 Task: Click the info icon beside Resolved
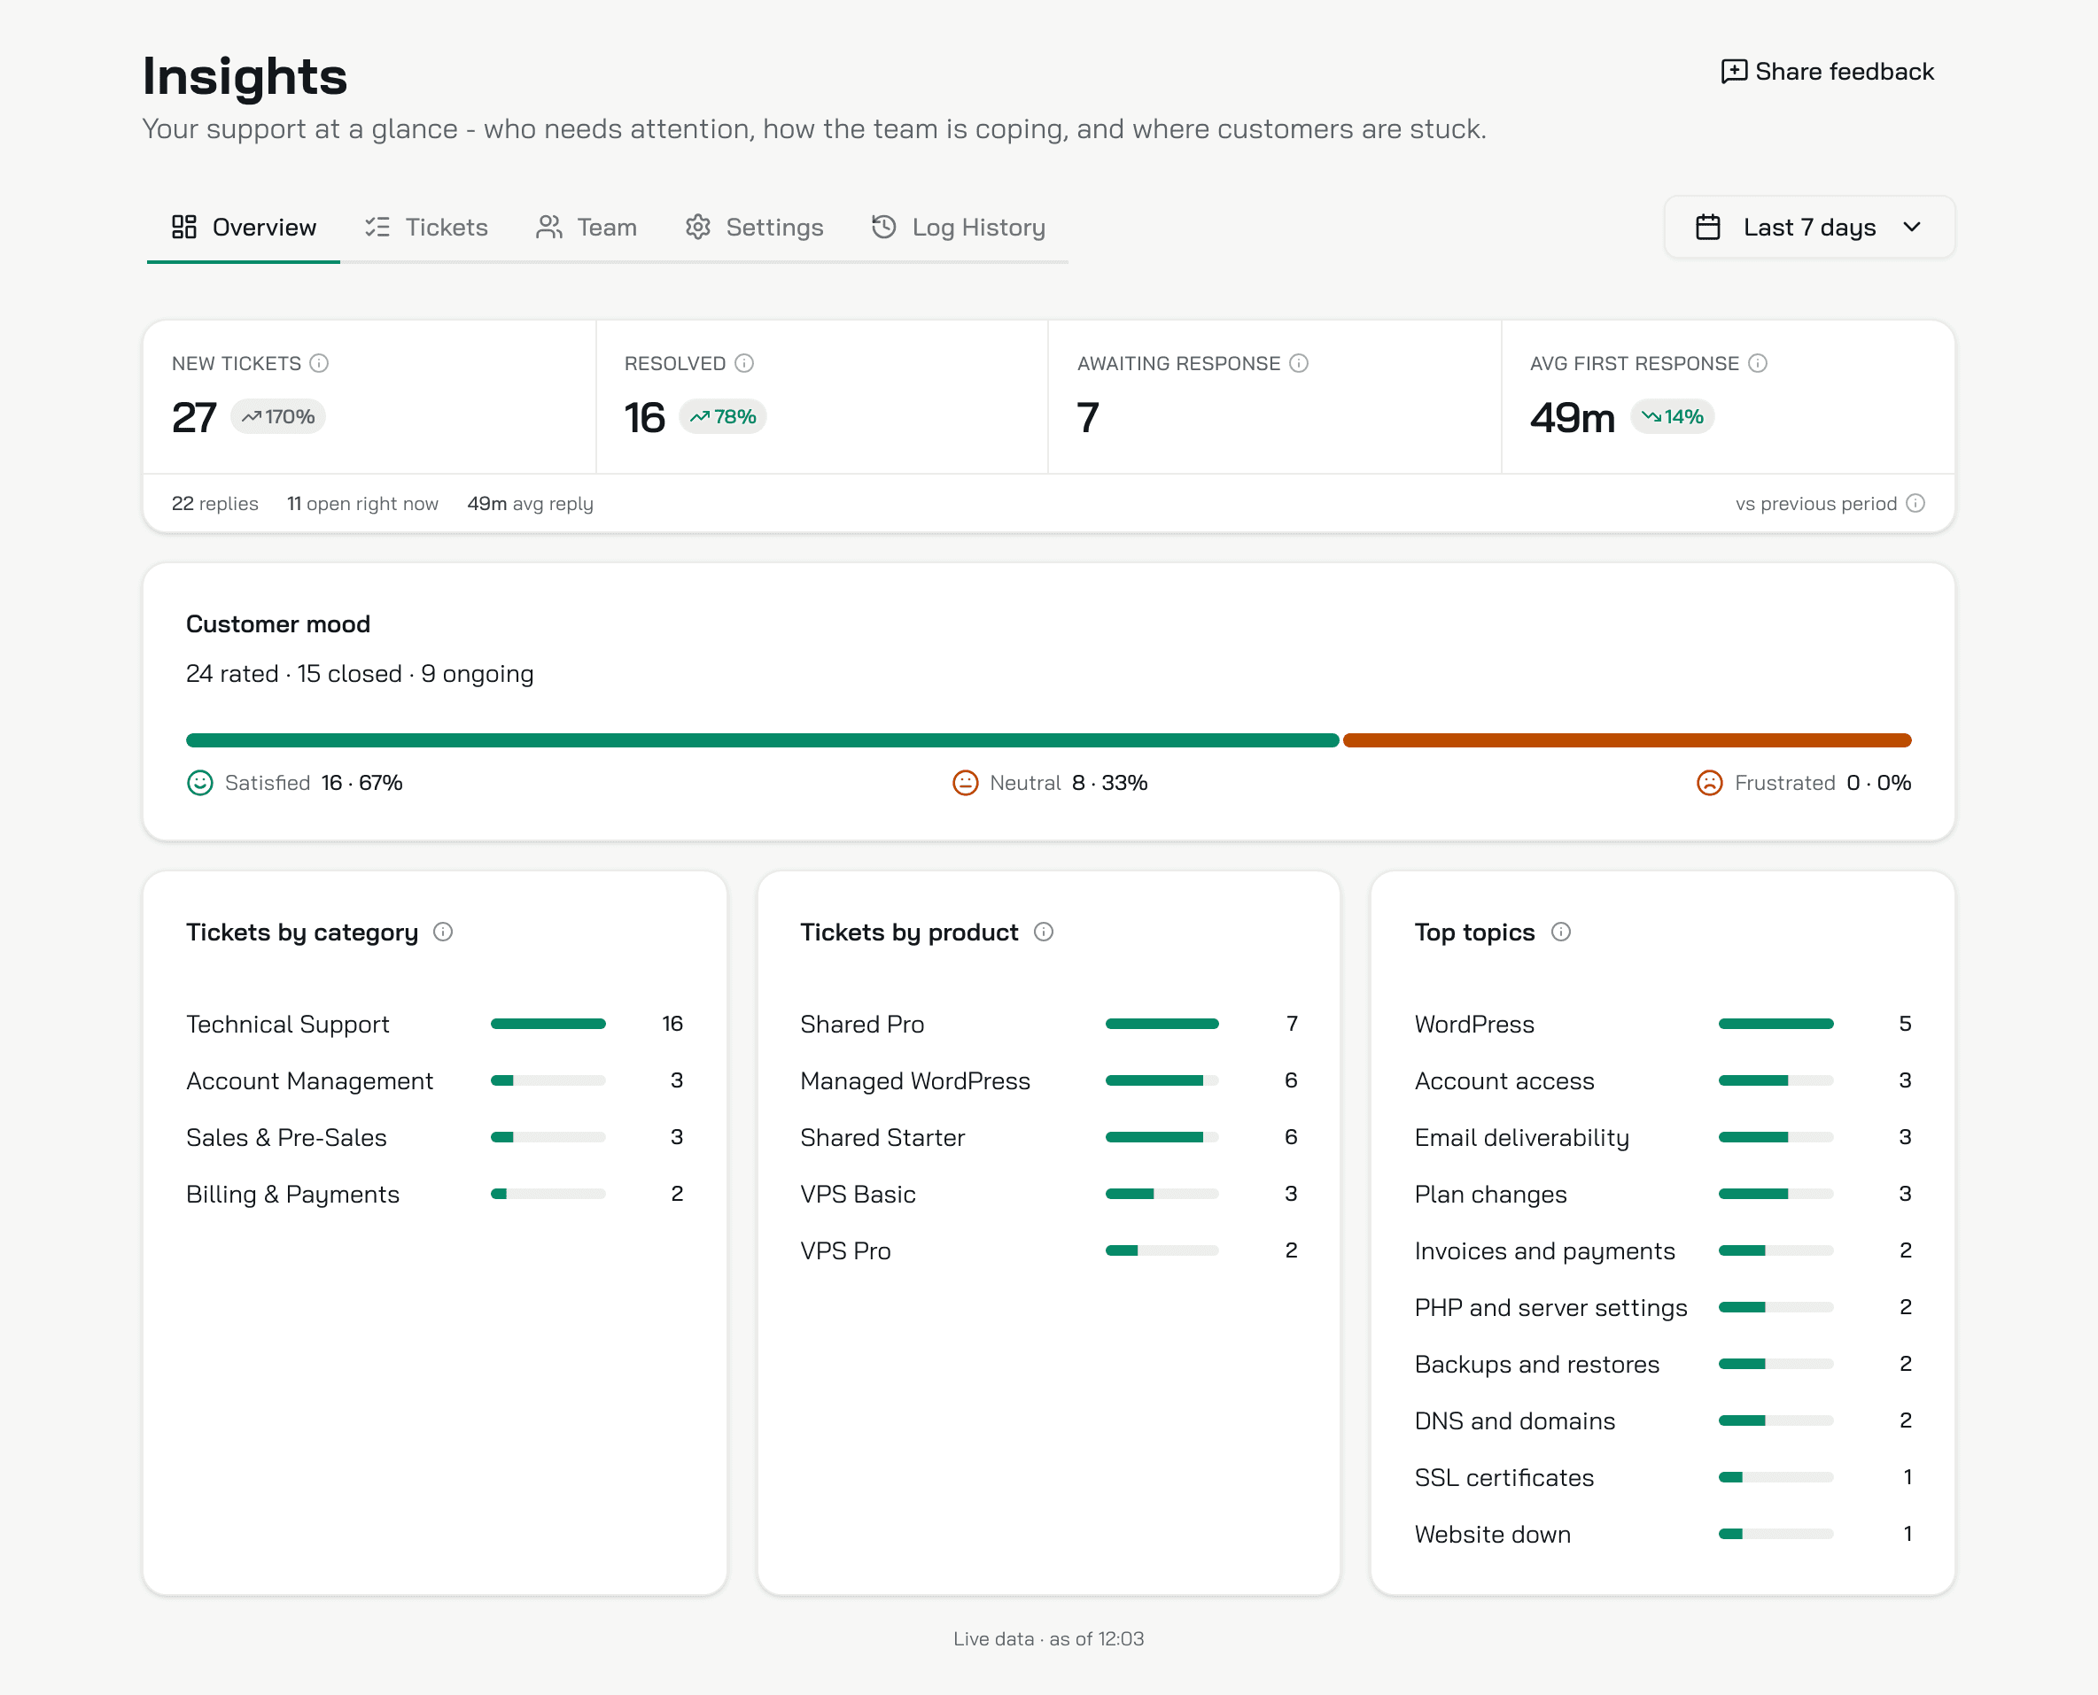click(744, 363)
